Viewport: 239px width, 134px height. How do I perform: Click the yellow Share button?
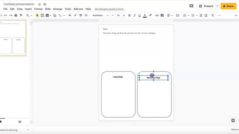pos(229,6)
